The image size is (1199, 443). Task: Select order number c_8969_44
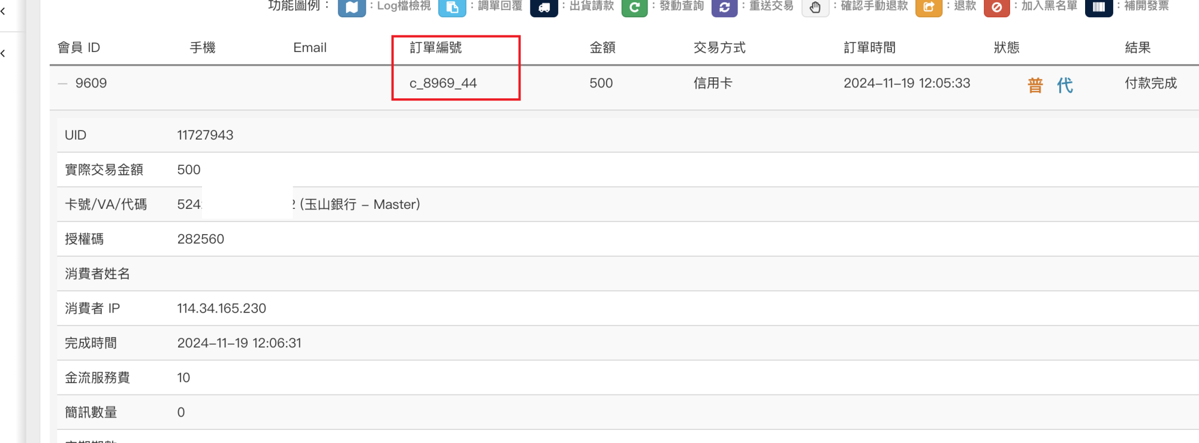(443, 84)
